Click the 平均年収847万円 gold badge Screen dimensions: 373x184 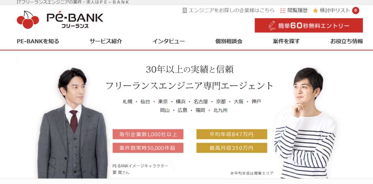click(x=232, y=134)
